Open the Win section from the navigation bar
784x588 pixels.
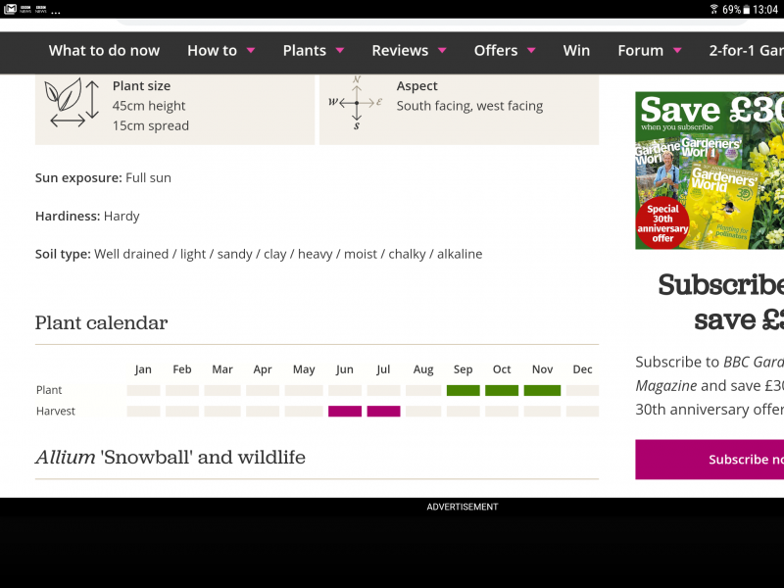576,50
